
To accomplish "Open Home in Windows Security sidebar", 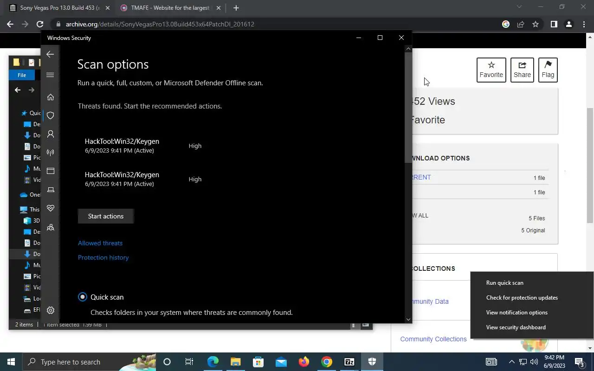I will click(51, 97).
